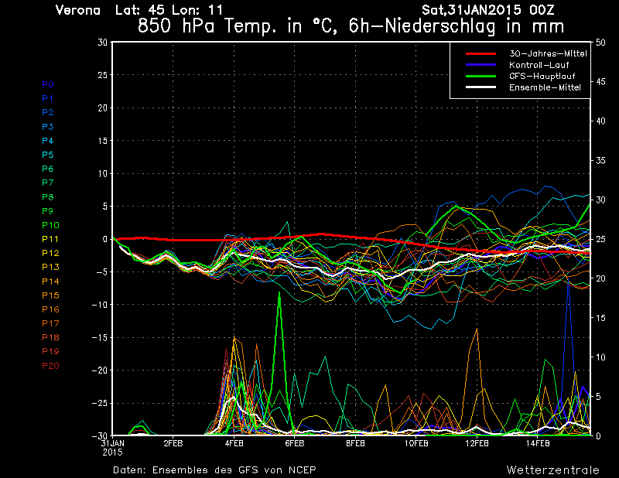Viewport: 619px width, 478px height.
Task: Select the P0 ensemble member label
Action: pos(47,84)
